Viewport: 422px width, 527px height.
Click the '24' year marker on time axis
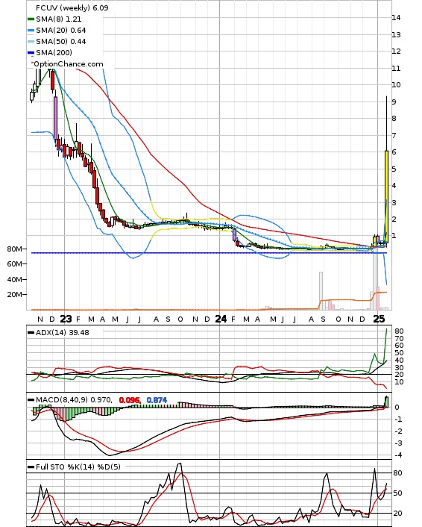coord(221,319)
